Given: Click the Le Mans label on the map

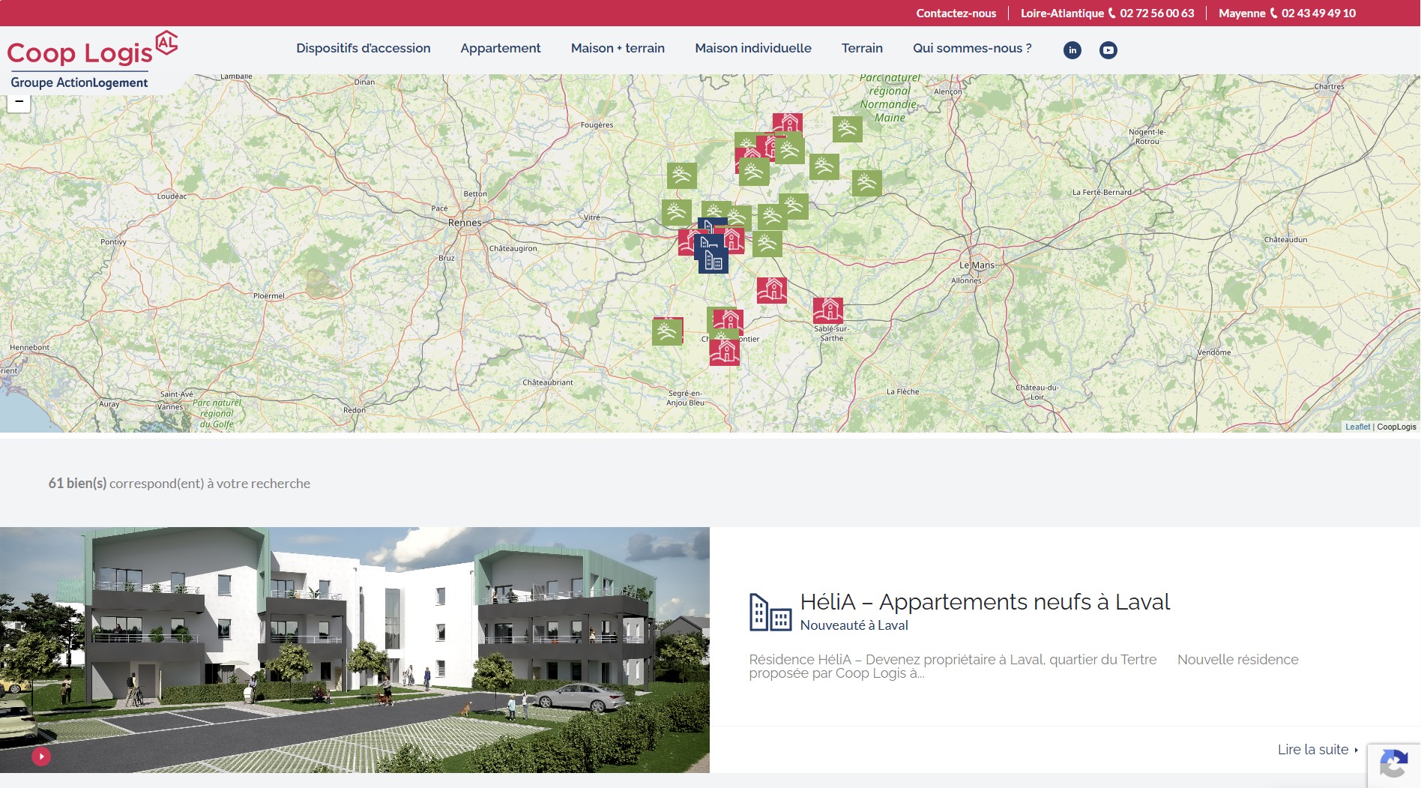Looking at the screenshot, I should (x=977, y=265).
